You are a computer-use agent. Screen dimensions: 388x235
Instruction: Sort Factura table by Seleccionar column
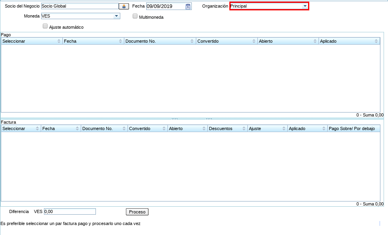(x=21, y=128)
